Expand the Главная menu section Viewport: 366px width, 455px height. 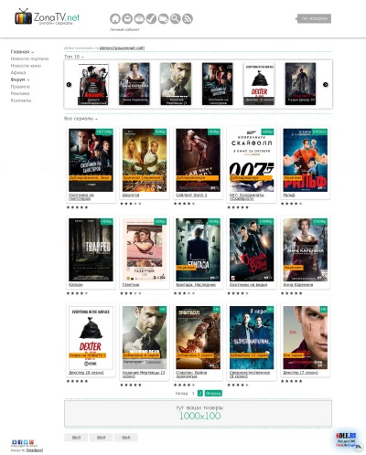click(x=22, y=52)
